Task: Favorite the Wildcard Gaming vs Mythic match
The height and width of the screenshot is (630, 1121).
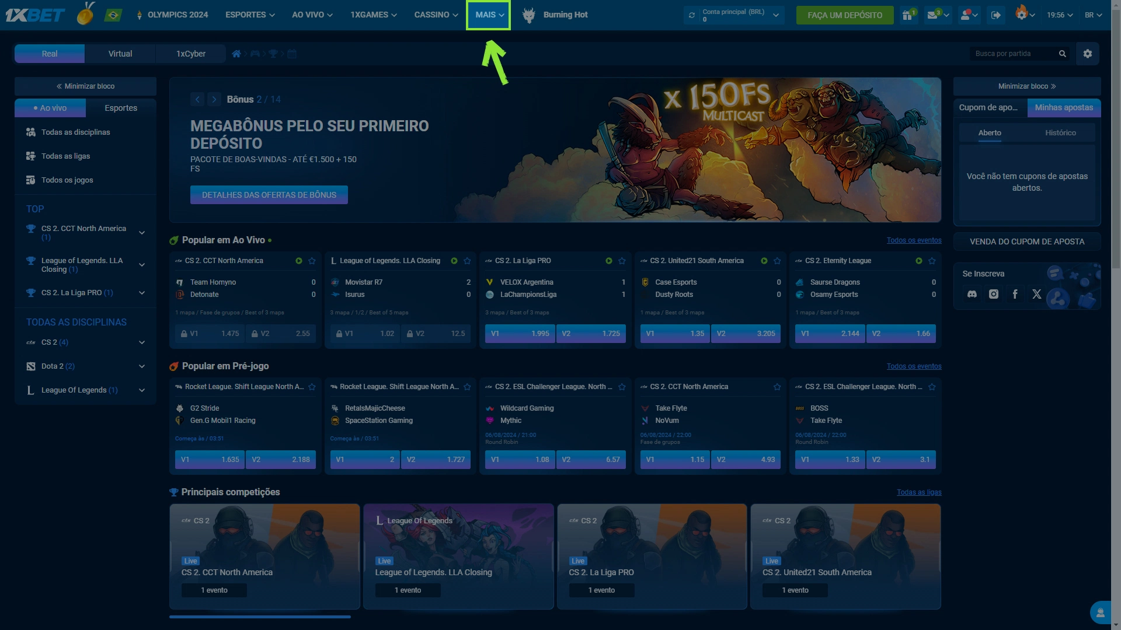Action: pos(622,387)
